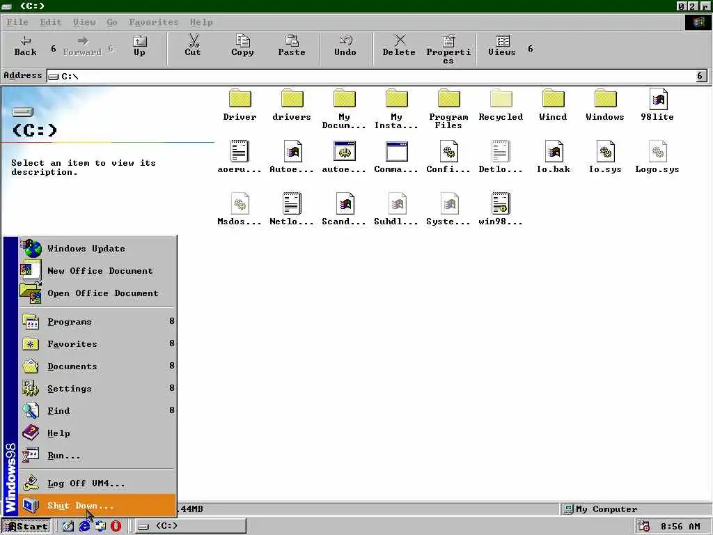Viewport: 713px width, 535px height.
Task: Select the Io.sys file
Action: coord(605,157)
